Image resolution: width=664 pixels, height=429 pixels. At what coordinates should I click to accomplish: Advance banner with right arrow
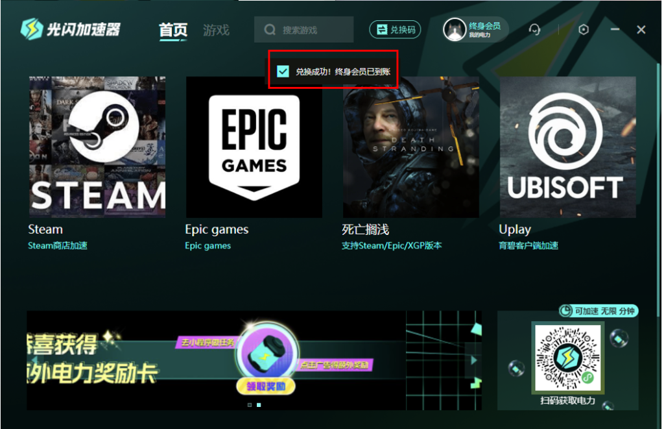473,360
